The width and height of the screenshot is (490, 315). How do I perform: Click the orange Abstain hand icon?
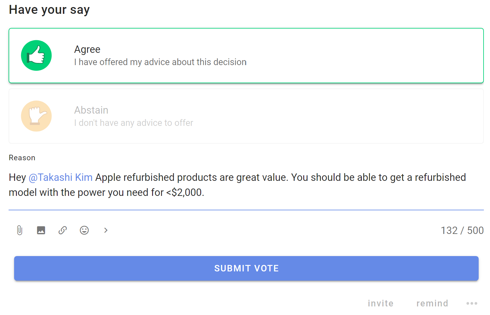click(36, 116)
